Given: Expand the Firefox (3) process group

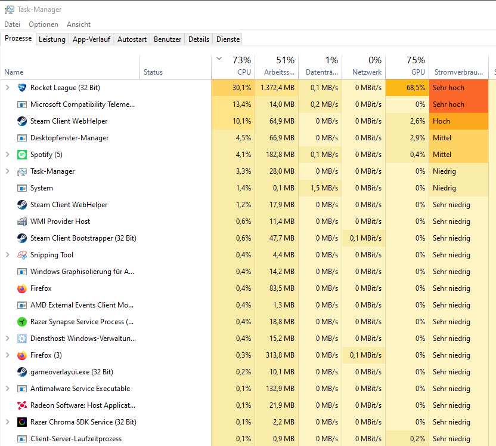Looking at the screenshot, I should click(x=8, y=355).
